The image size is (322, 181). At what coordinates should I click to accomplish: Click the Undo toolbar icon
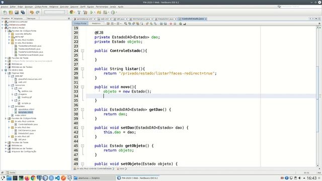point(31,13)
